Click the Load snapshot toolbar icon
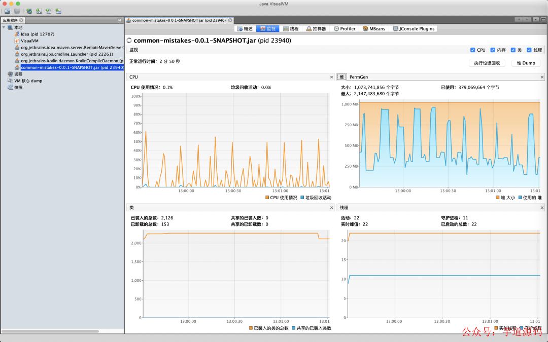 (x=7, y=11)
